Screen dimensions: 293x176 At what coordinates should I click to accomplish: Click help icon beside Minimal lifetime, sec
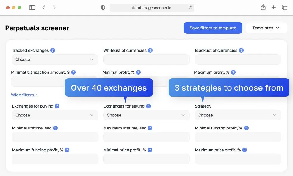(x=55, y=128)
